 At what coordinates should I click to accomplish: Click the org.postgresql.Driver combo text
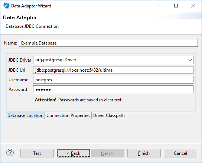click(x=56, y=60)
